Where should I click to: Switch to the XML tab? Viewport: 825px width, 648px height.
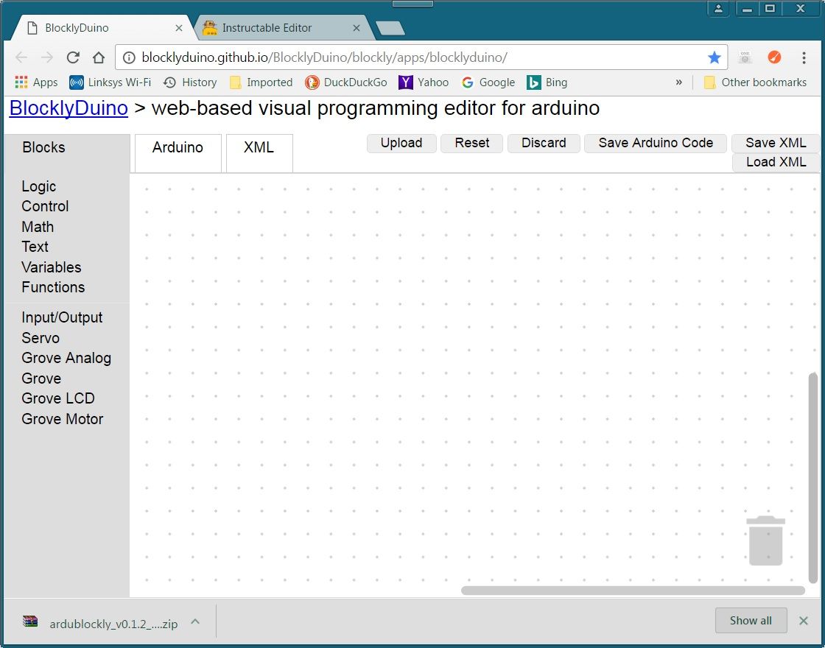point(259,147)
